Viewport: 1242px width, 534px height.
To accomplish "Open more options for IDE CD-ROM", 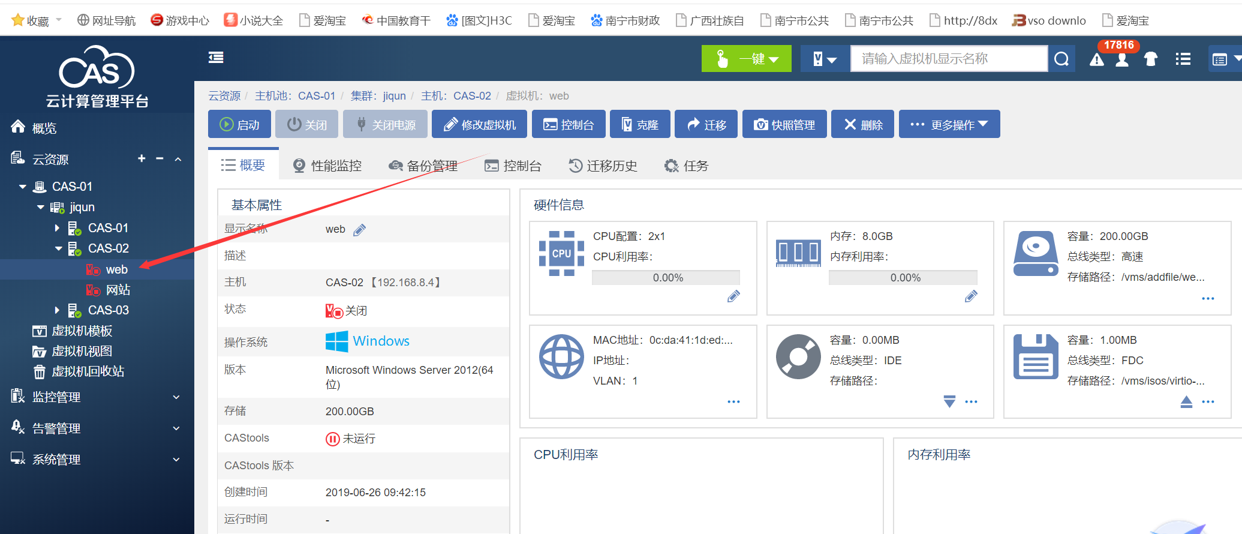I will [971, 401].
